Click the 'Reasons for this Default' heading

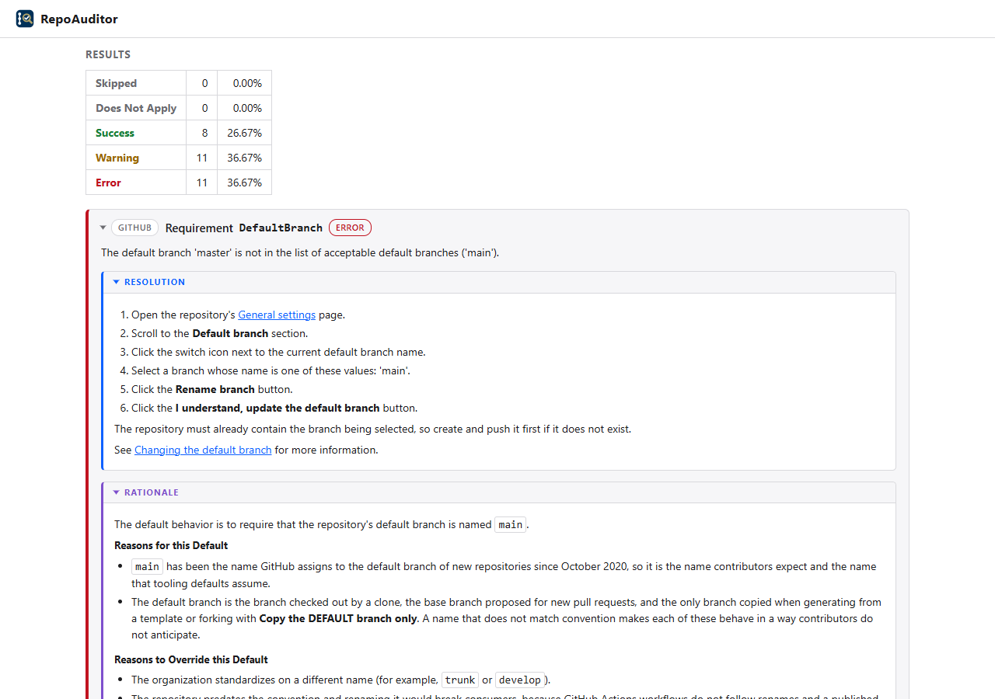[171, 545]
